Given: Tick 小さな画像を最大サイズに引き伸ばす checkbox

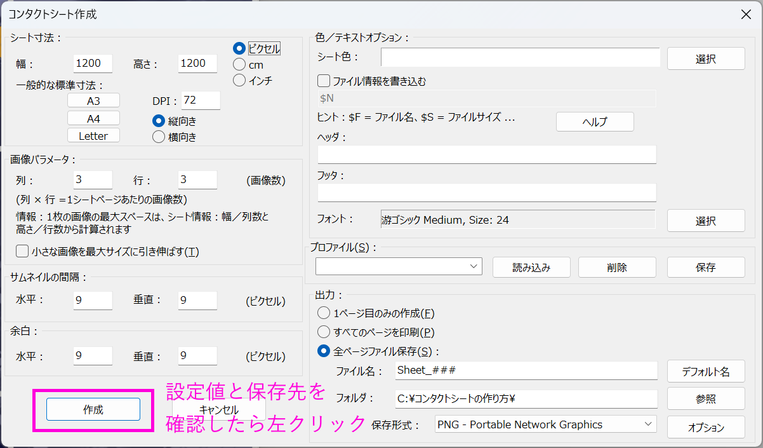Looking at the screenshot, I should [x=23, y=252].
